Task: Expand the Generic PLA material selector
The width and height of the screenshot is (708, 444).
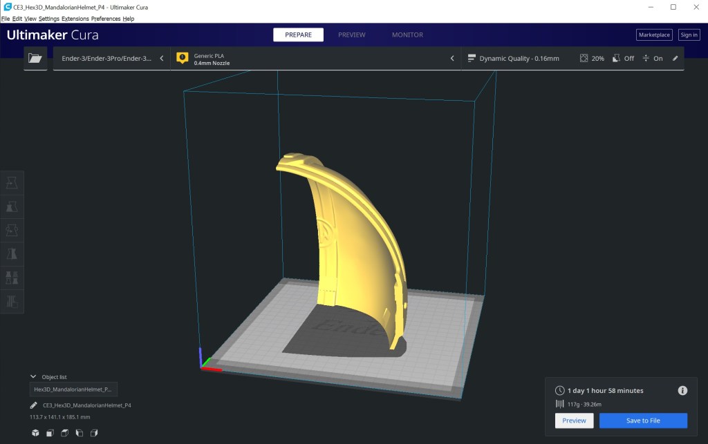Action: pos(315,59)
